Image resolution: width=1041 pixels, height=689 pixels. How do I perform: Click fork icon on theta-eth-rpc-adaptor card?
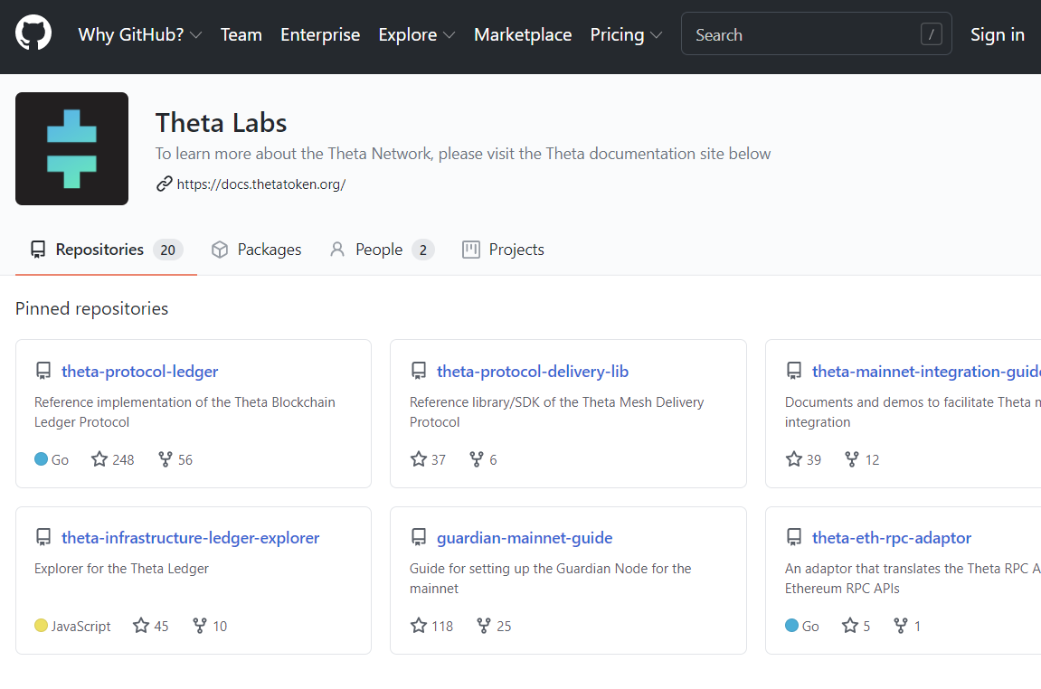click(x=900, y=626)
